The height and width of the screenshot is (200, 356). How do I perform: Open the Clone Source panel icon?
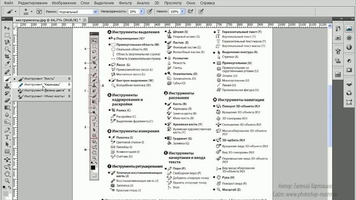click(338, 61)
